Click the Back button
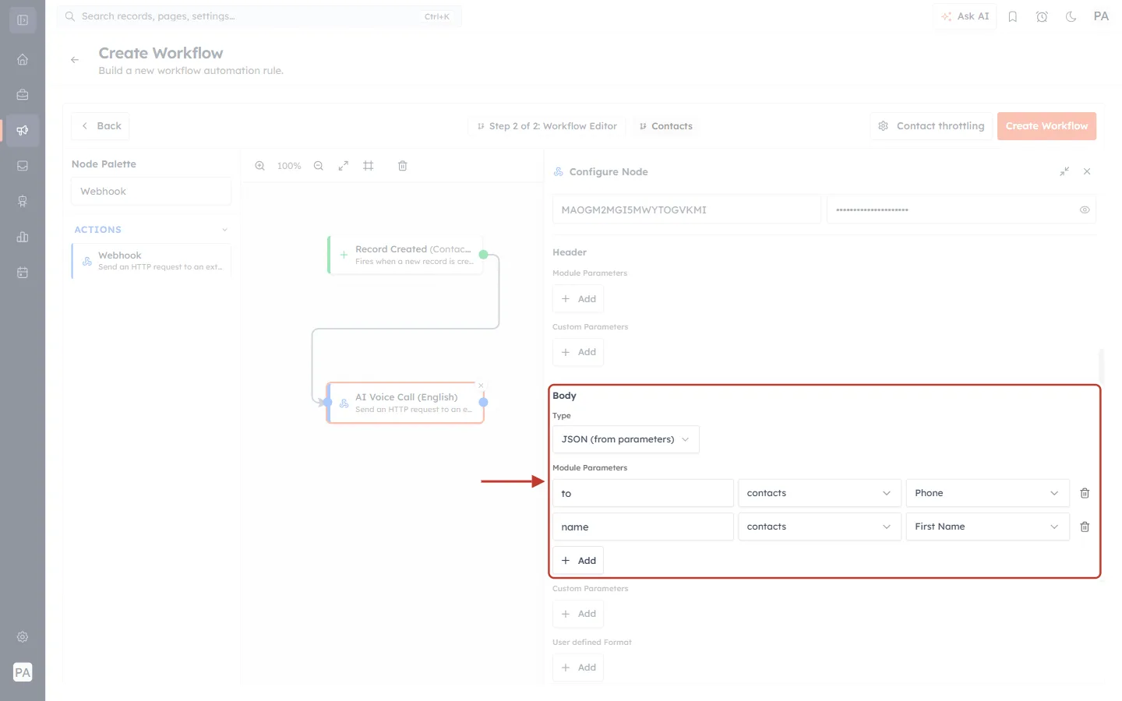This screenshot has width=1122, height=701. click(x=101, y=126)
